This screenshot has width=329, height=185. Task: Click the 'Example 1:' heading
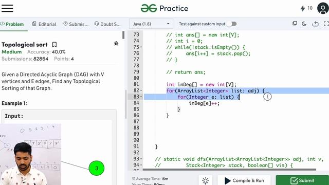coord(14,103)
